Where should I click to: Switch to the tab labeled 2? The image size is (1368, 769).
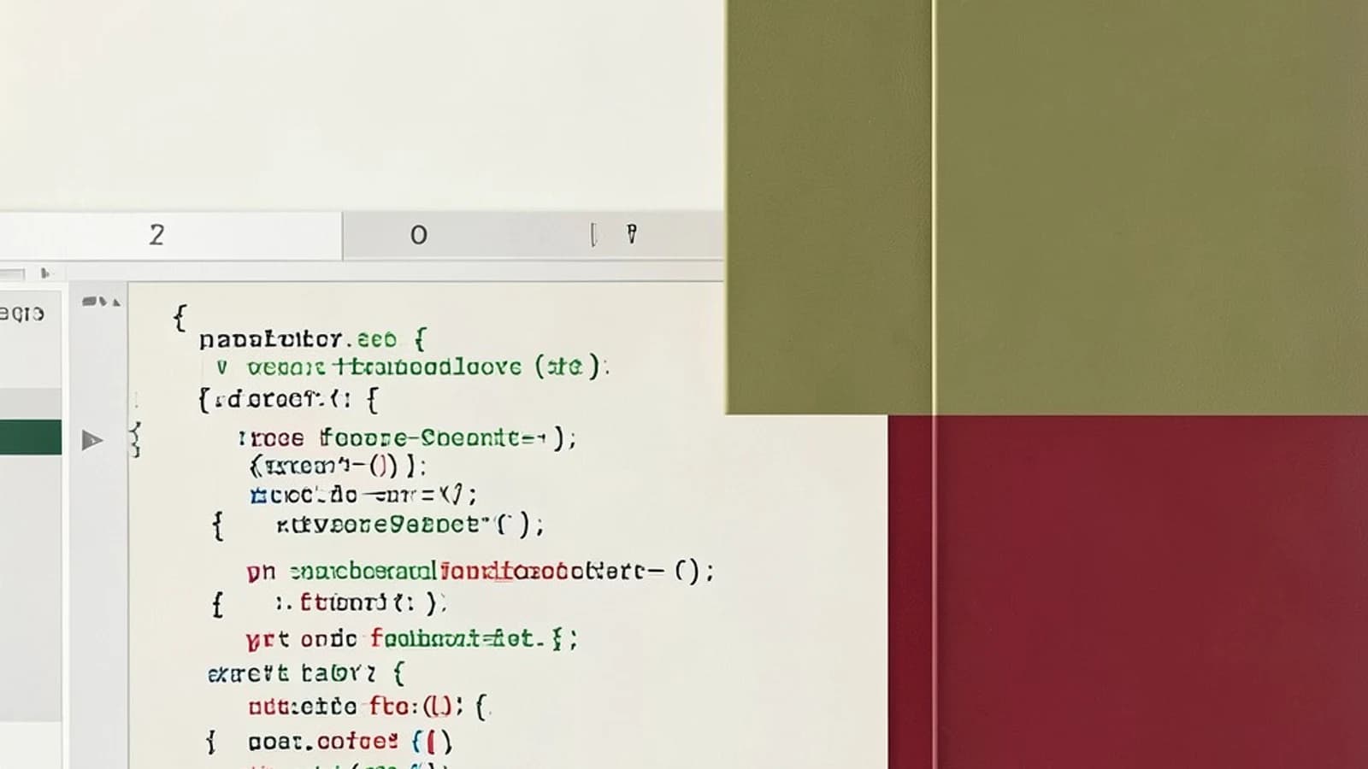(x=170, y=235)
